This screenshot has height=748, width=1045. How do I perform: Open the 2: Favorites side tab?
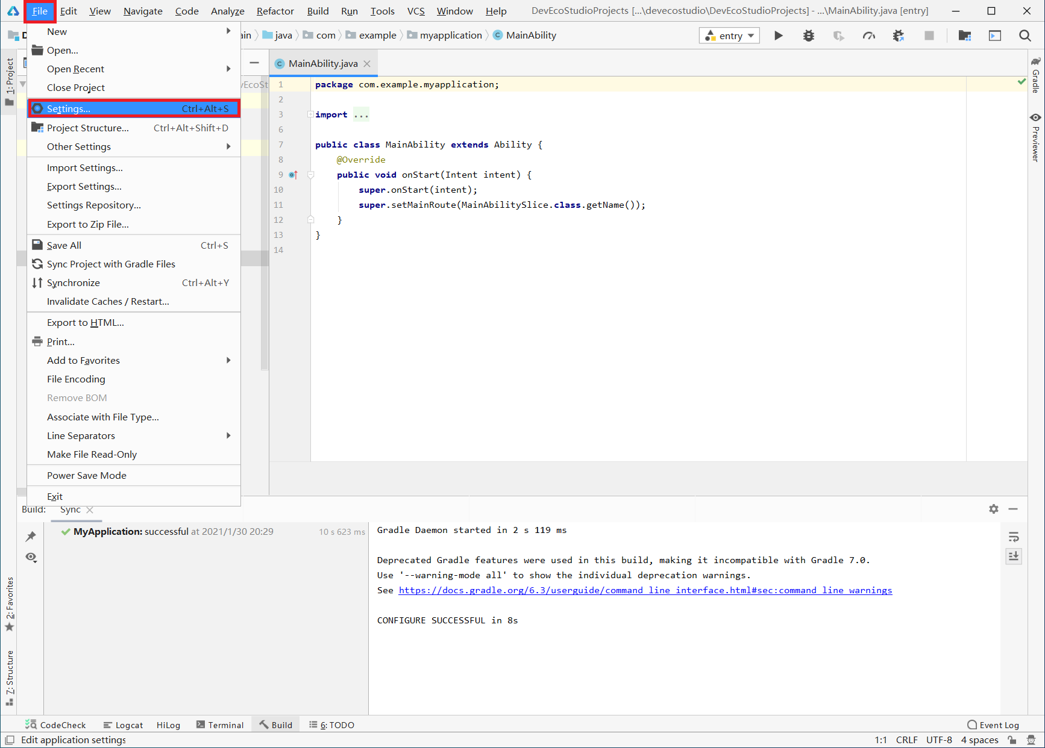10,603
